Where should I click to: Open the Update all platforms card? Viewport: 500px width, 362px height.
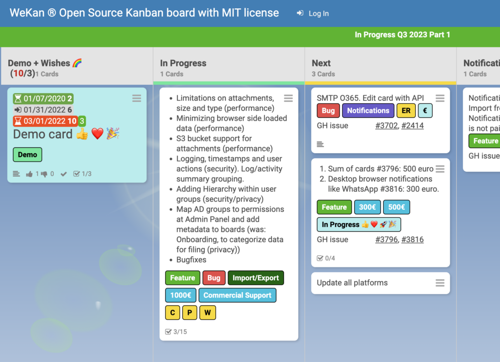click(x=380, y=283)
